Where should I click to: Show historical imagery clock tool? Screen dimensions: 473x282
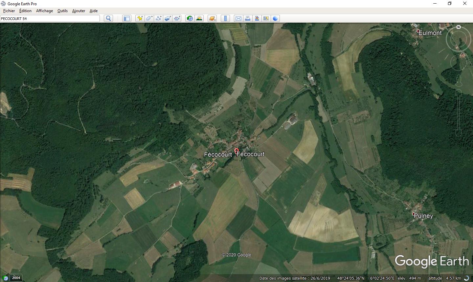[190, 18]
